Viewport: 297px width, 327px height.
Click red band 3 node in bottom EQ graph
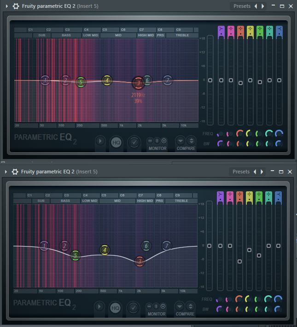tap(140, 261)
